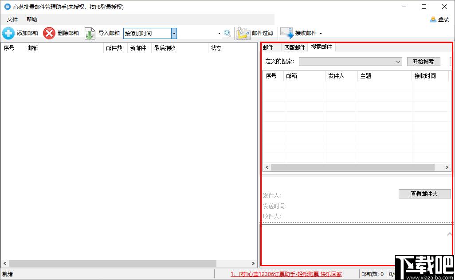Click the 邮件过滤 label
The height and width of the screenshot is (280, 455).
point(263,33)
